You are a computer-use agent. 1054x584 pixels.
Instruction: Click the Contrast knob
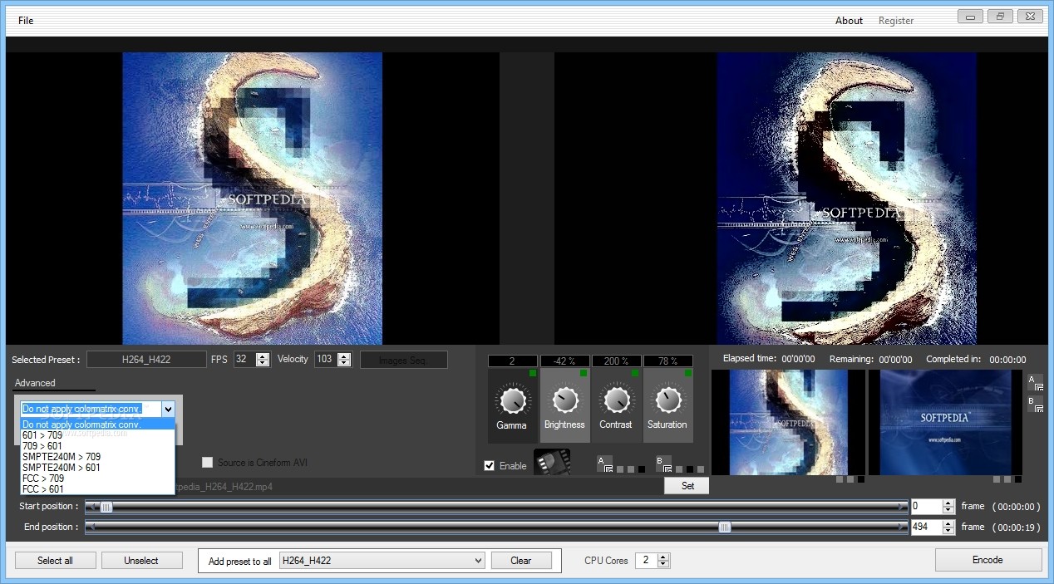(616, 400)
